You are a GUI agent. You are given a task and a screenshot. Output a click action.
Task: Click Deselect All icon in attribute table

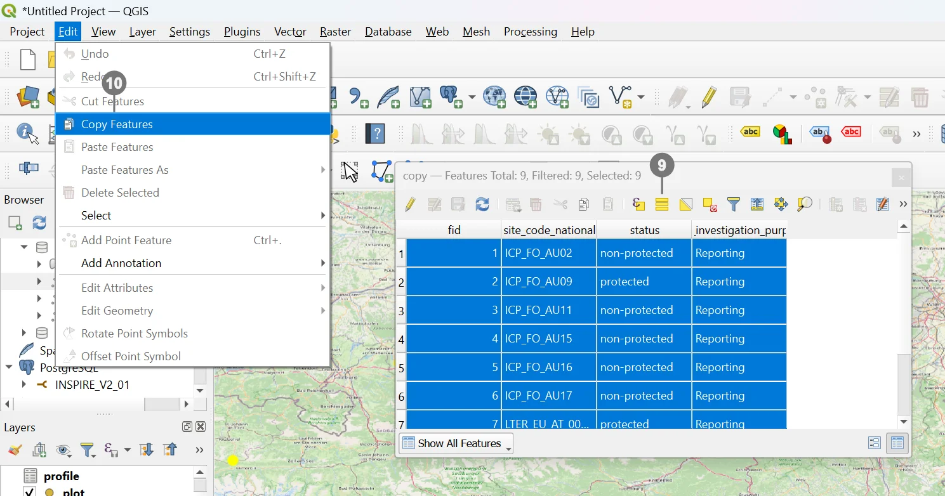[x=710, y=204]
